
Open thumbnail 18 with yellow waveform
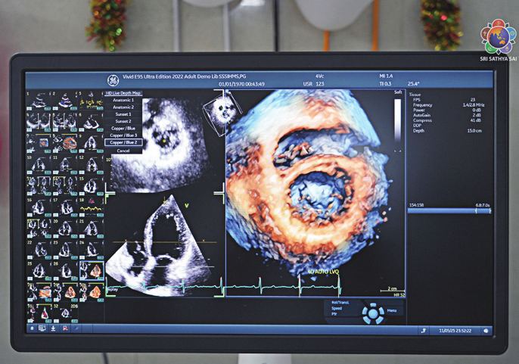tap(92, 207)
